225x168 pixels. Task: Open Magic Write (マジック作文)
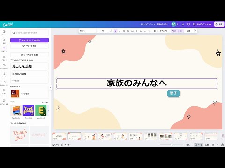pos(30,46)
